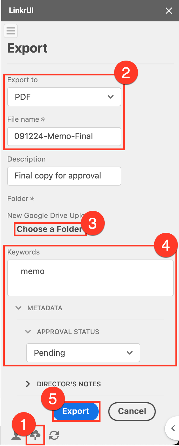
Task: Click the LinkrUI title bar text
Action: click(21, 11)
